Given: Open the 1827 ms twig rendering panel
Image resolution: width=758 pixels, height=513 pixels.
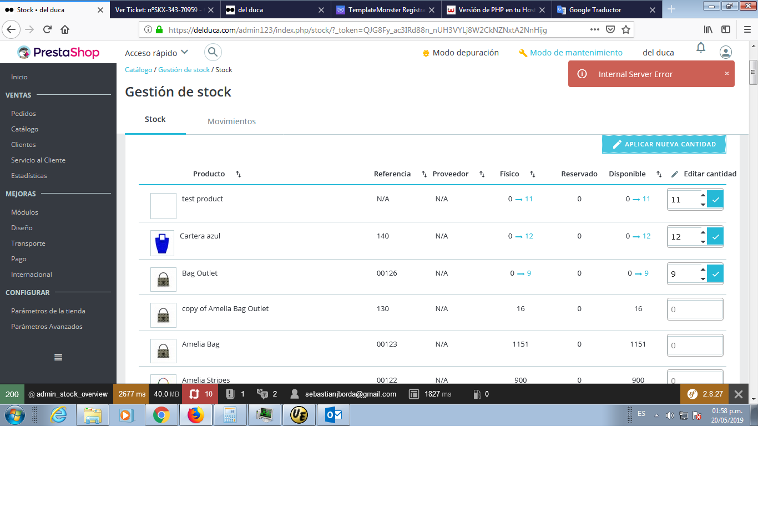Looking at the screenshot, I should pos(431,394).
